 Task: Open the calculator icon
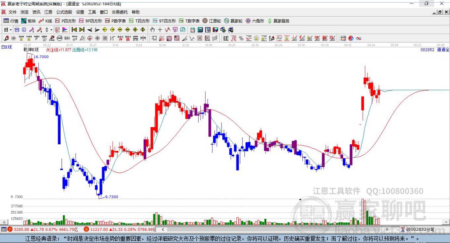(x=200, y=30)
